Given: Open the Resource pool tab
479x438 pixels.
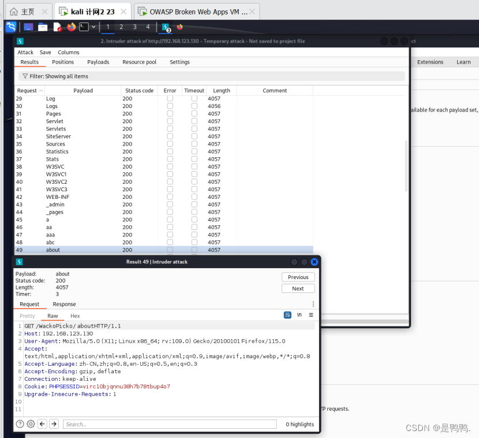Looking at the screenshot, I should pyautogui.click(x=139, y=62).
